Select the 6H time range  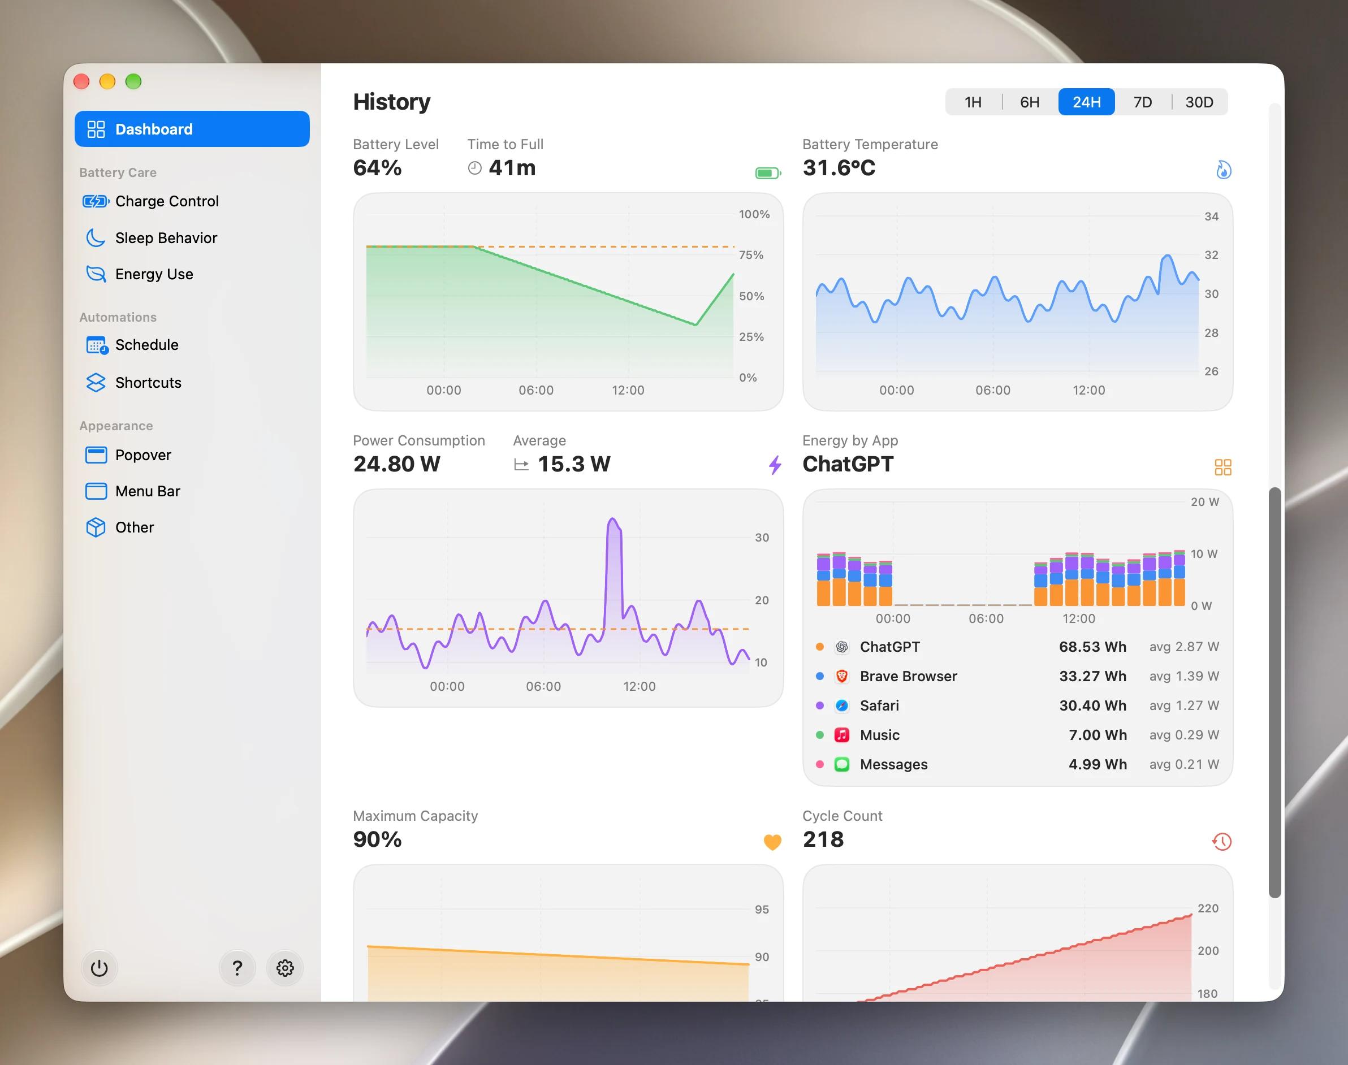pyautogui.click(x=1029, y=102)
